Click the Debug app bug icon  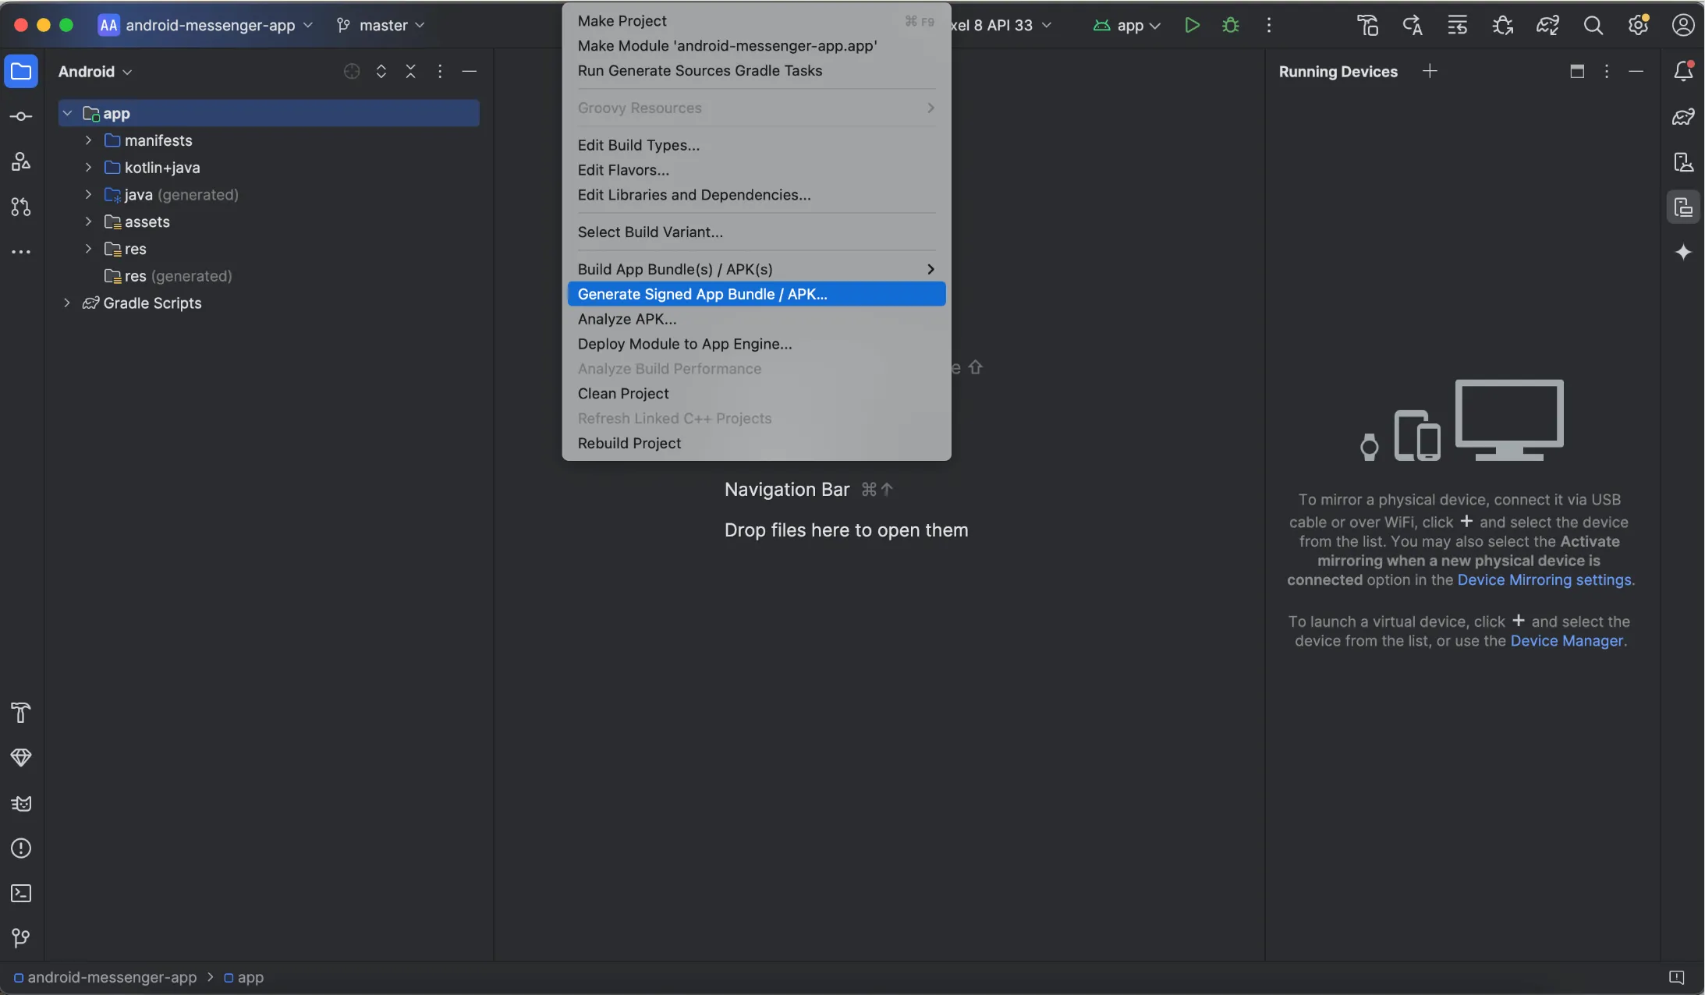1231,25
